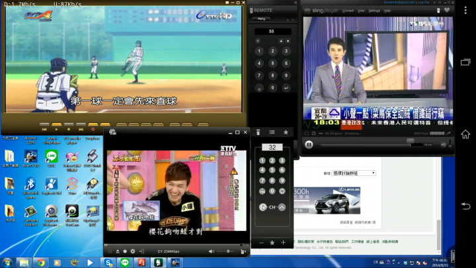
Task: Open the Bluetooth Space desktop shortcut
Action: 30,188
